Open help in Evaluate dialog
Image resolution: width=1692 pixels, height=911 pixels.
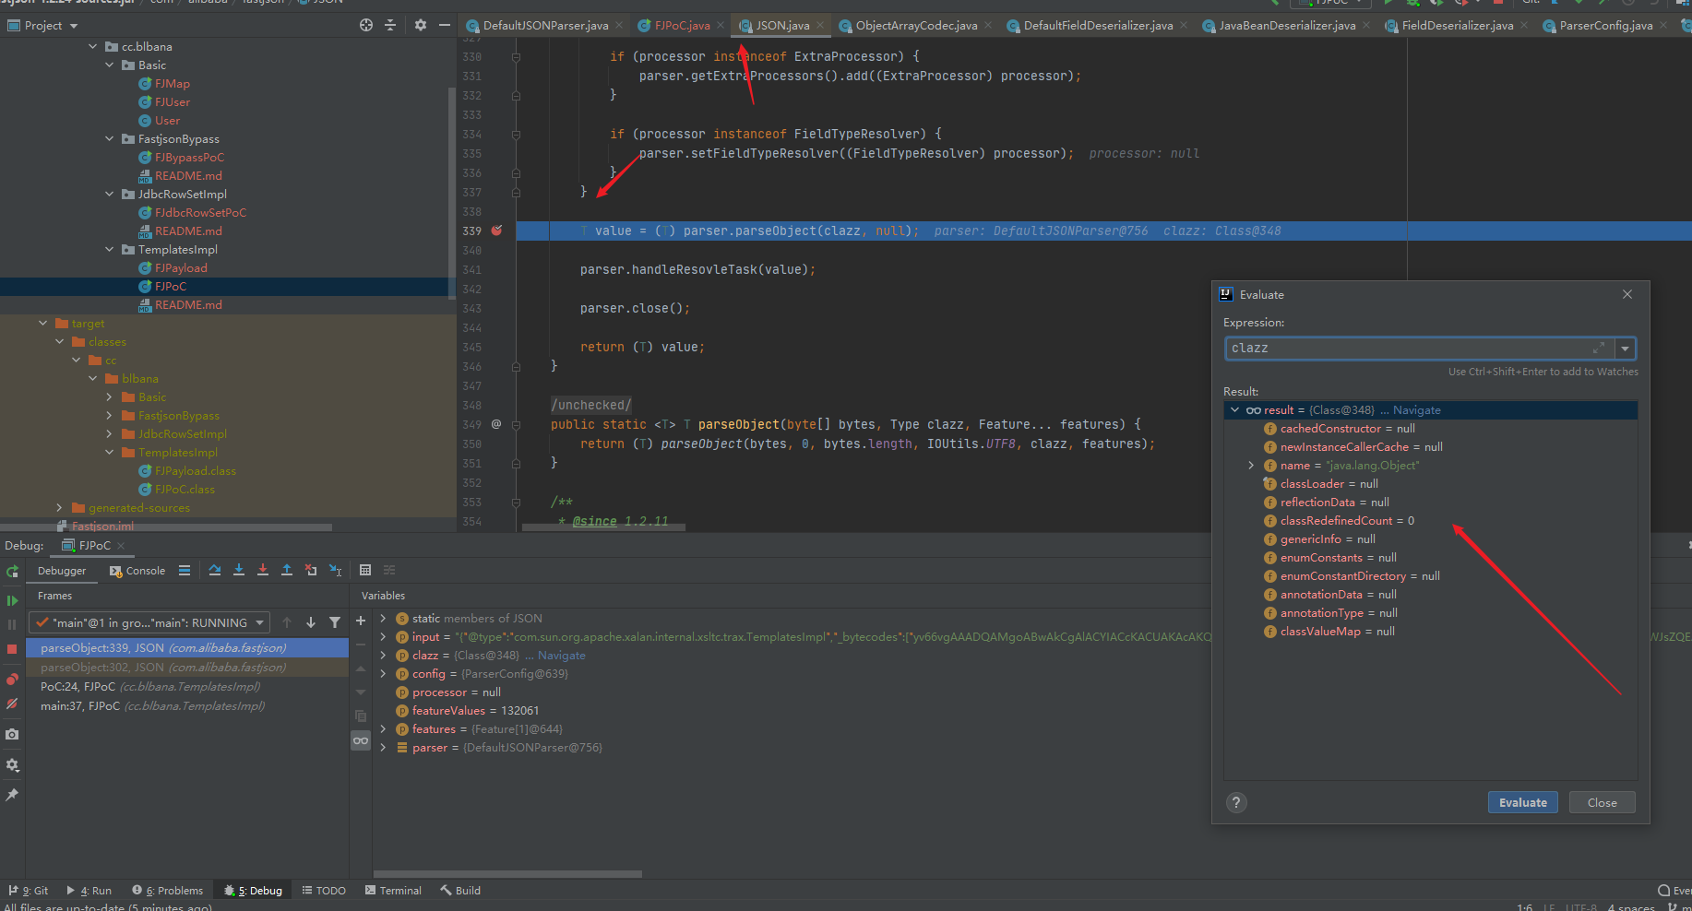[1236, 802]
